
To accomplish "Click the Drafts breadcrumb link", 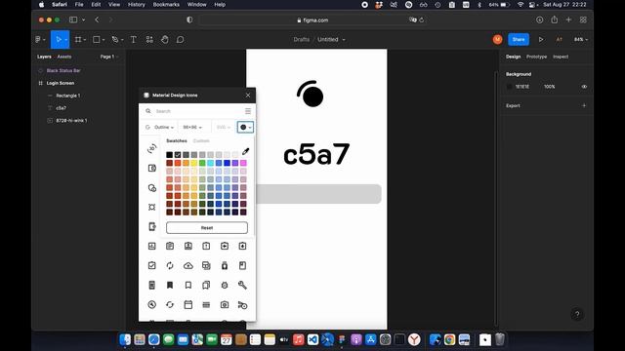I will (x=302, y=39).
